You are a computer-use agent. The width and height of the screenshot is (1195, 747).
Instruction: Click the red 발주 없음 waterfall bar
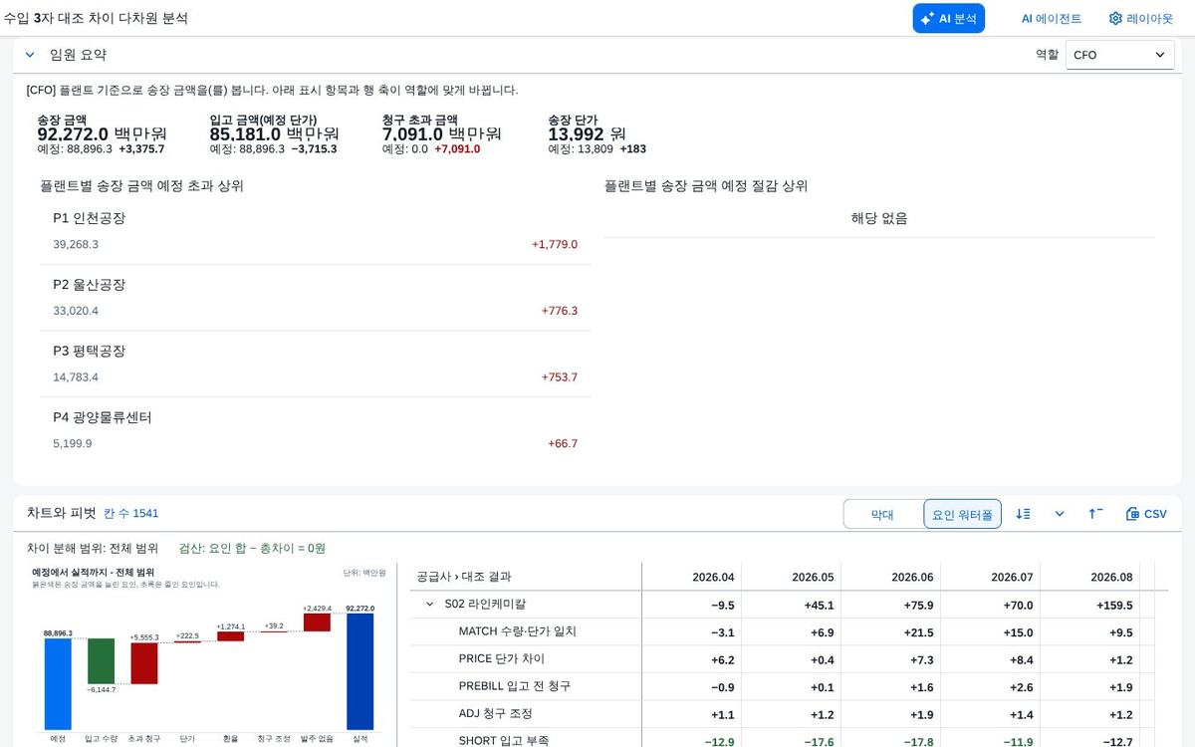coord(317,622)
